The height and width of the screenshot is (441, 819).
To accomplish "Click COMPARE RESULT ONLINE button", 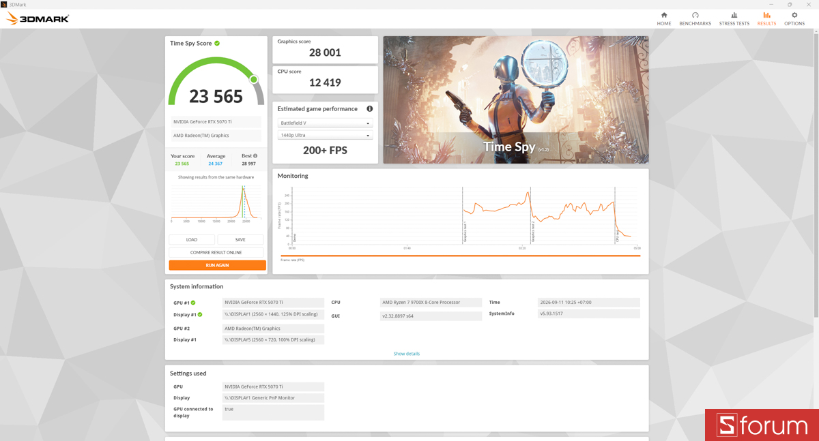I will pyautogui.click(x=216, y=253).
